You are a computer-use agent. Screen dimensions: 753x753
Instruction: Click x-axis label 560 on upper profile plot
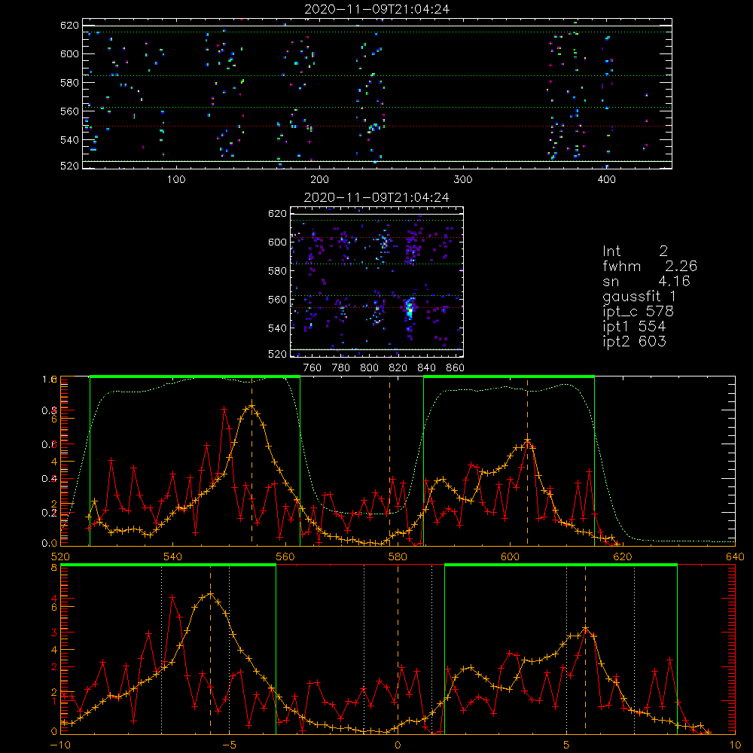pyautogui.click(x=285, y=557)
